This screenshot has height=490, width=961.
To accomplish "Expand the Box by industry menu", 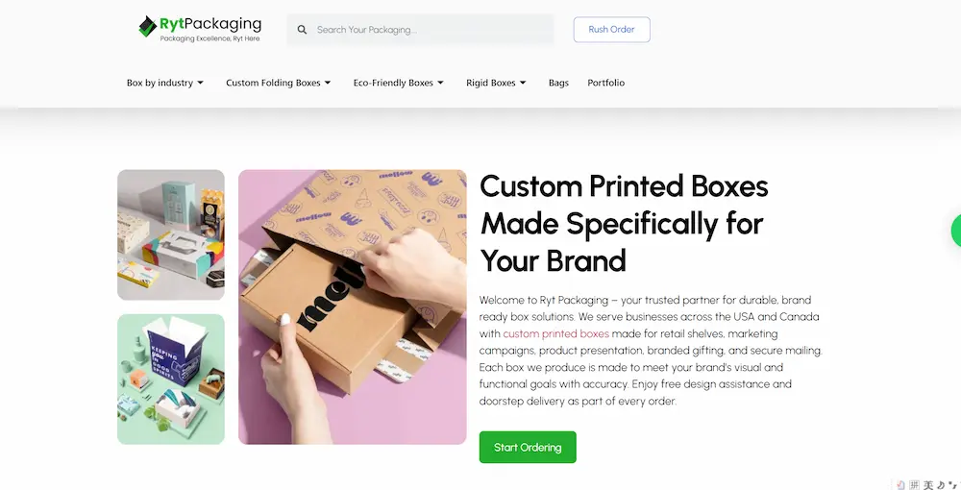I will coord(165,83).
